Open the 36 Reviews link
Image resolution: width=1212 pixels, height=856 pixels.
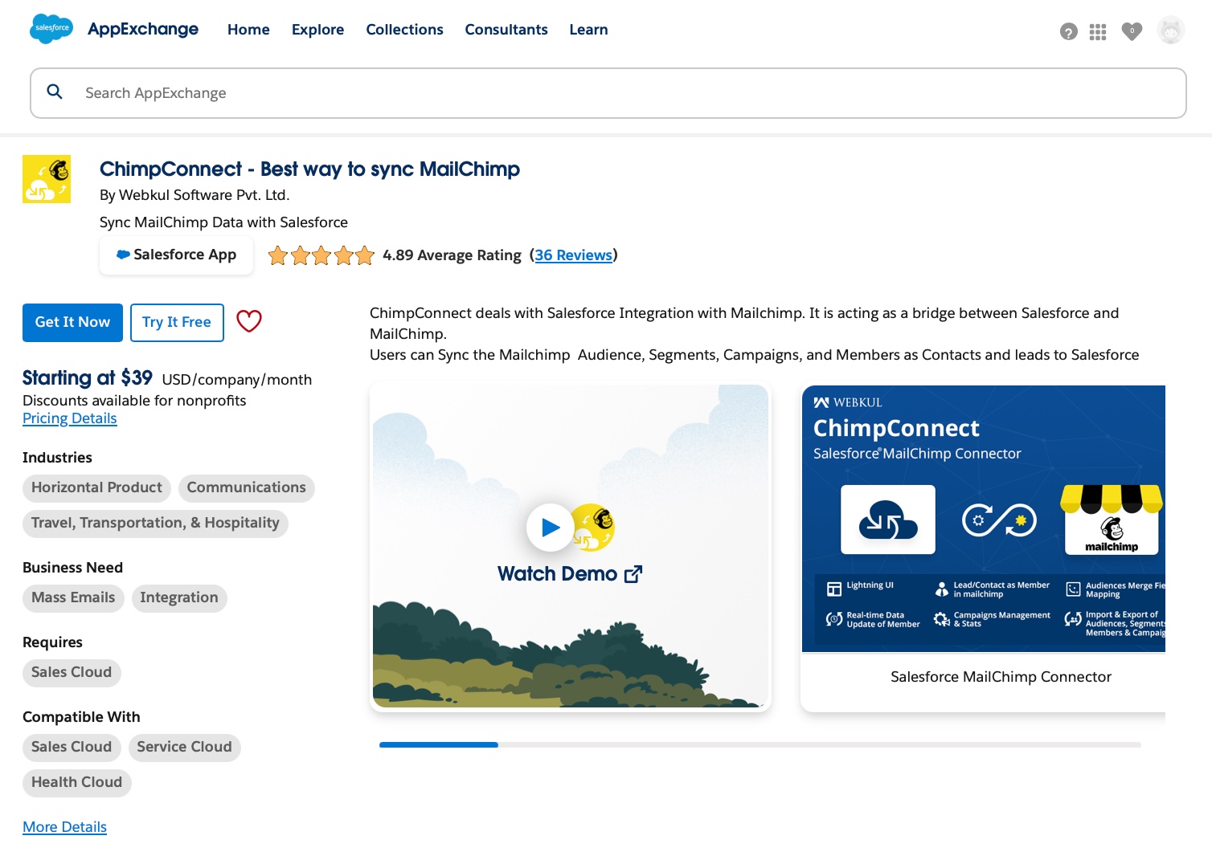[x=573, y=255]
